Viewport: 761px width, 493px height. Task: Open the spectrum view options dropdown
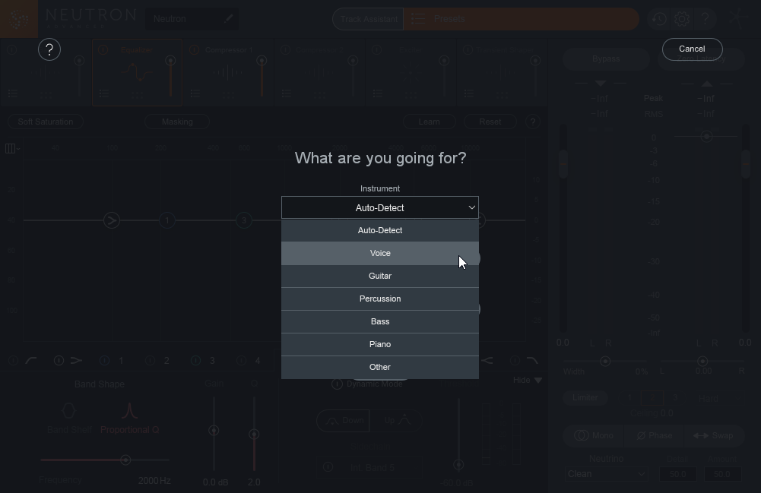tap(12, 148)
